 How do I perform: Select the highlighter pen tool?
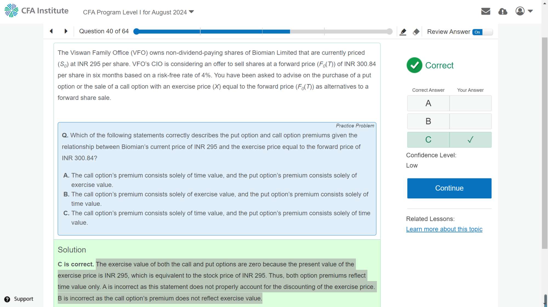tap(403, 32)
